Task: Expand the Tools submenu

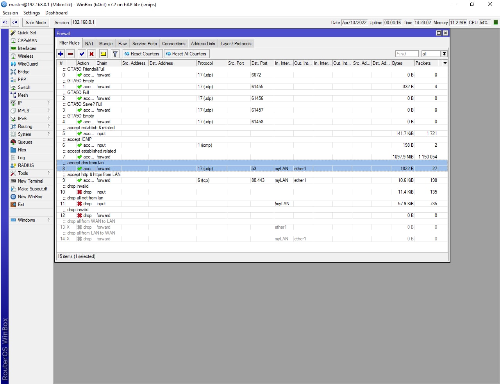Action: coord(31,173)
